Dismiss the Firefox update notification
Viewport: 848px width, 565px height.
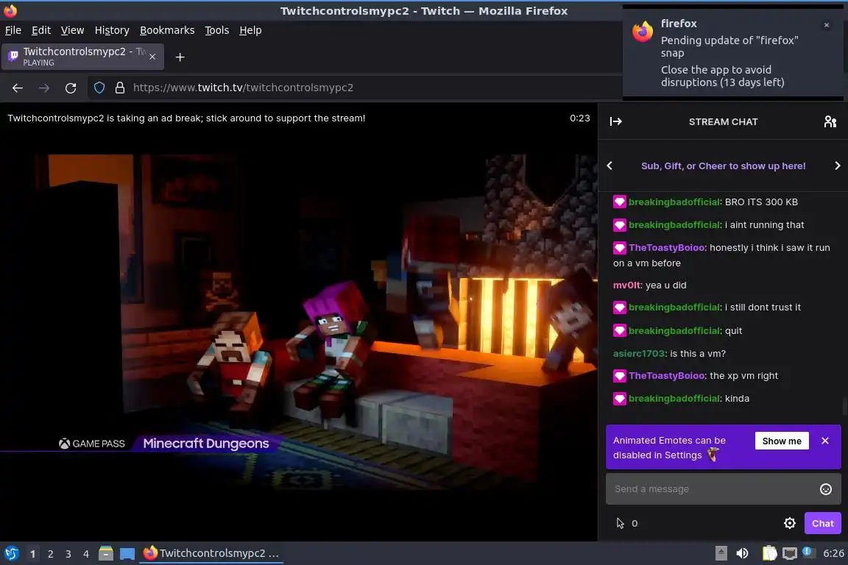[827, 25]
